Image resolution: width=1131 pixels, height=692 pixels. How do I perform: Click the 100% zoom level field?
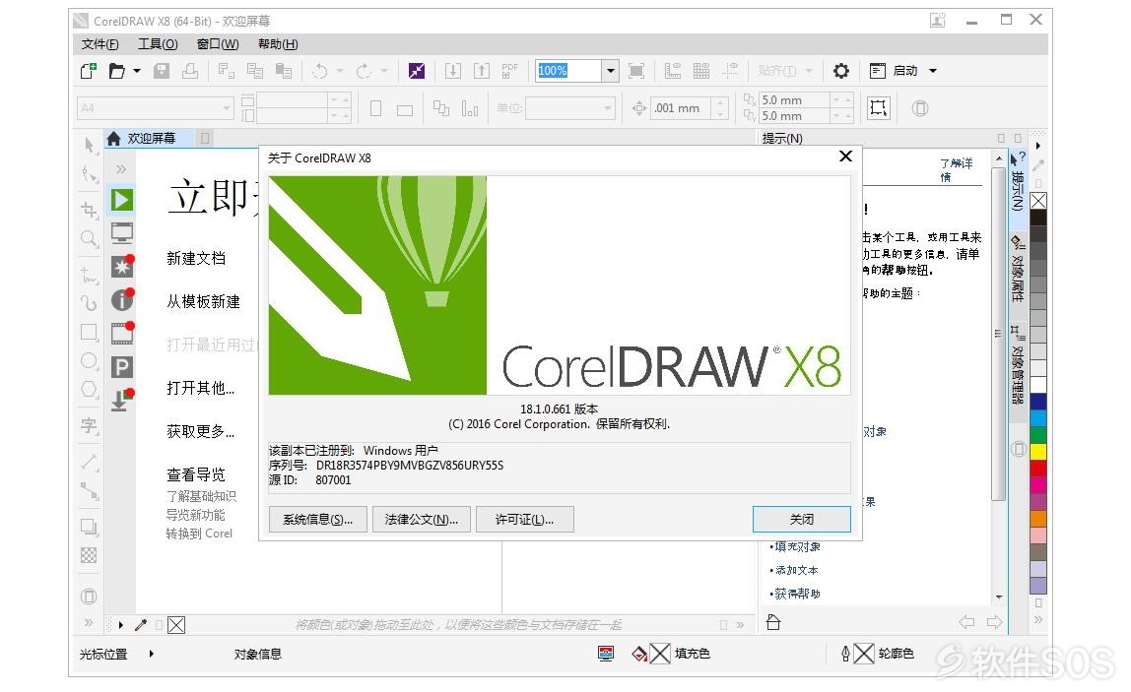568,71
